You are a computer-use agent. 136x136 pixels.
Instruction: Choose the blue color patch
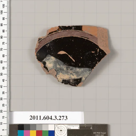(x=51, y=133)
